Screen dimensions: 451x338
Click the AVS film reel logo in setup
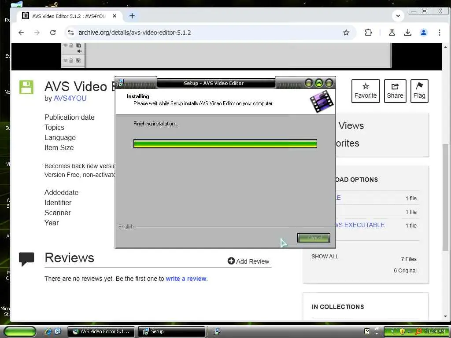coord(322,101)
